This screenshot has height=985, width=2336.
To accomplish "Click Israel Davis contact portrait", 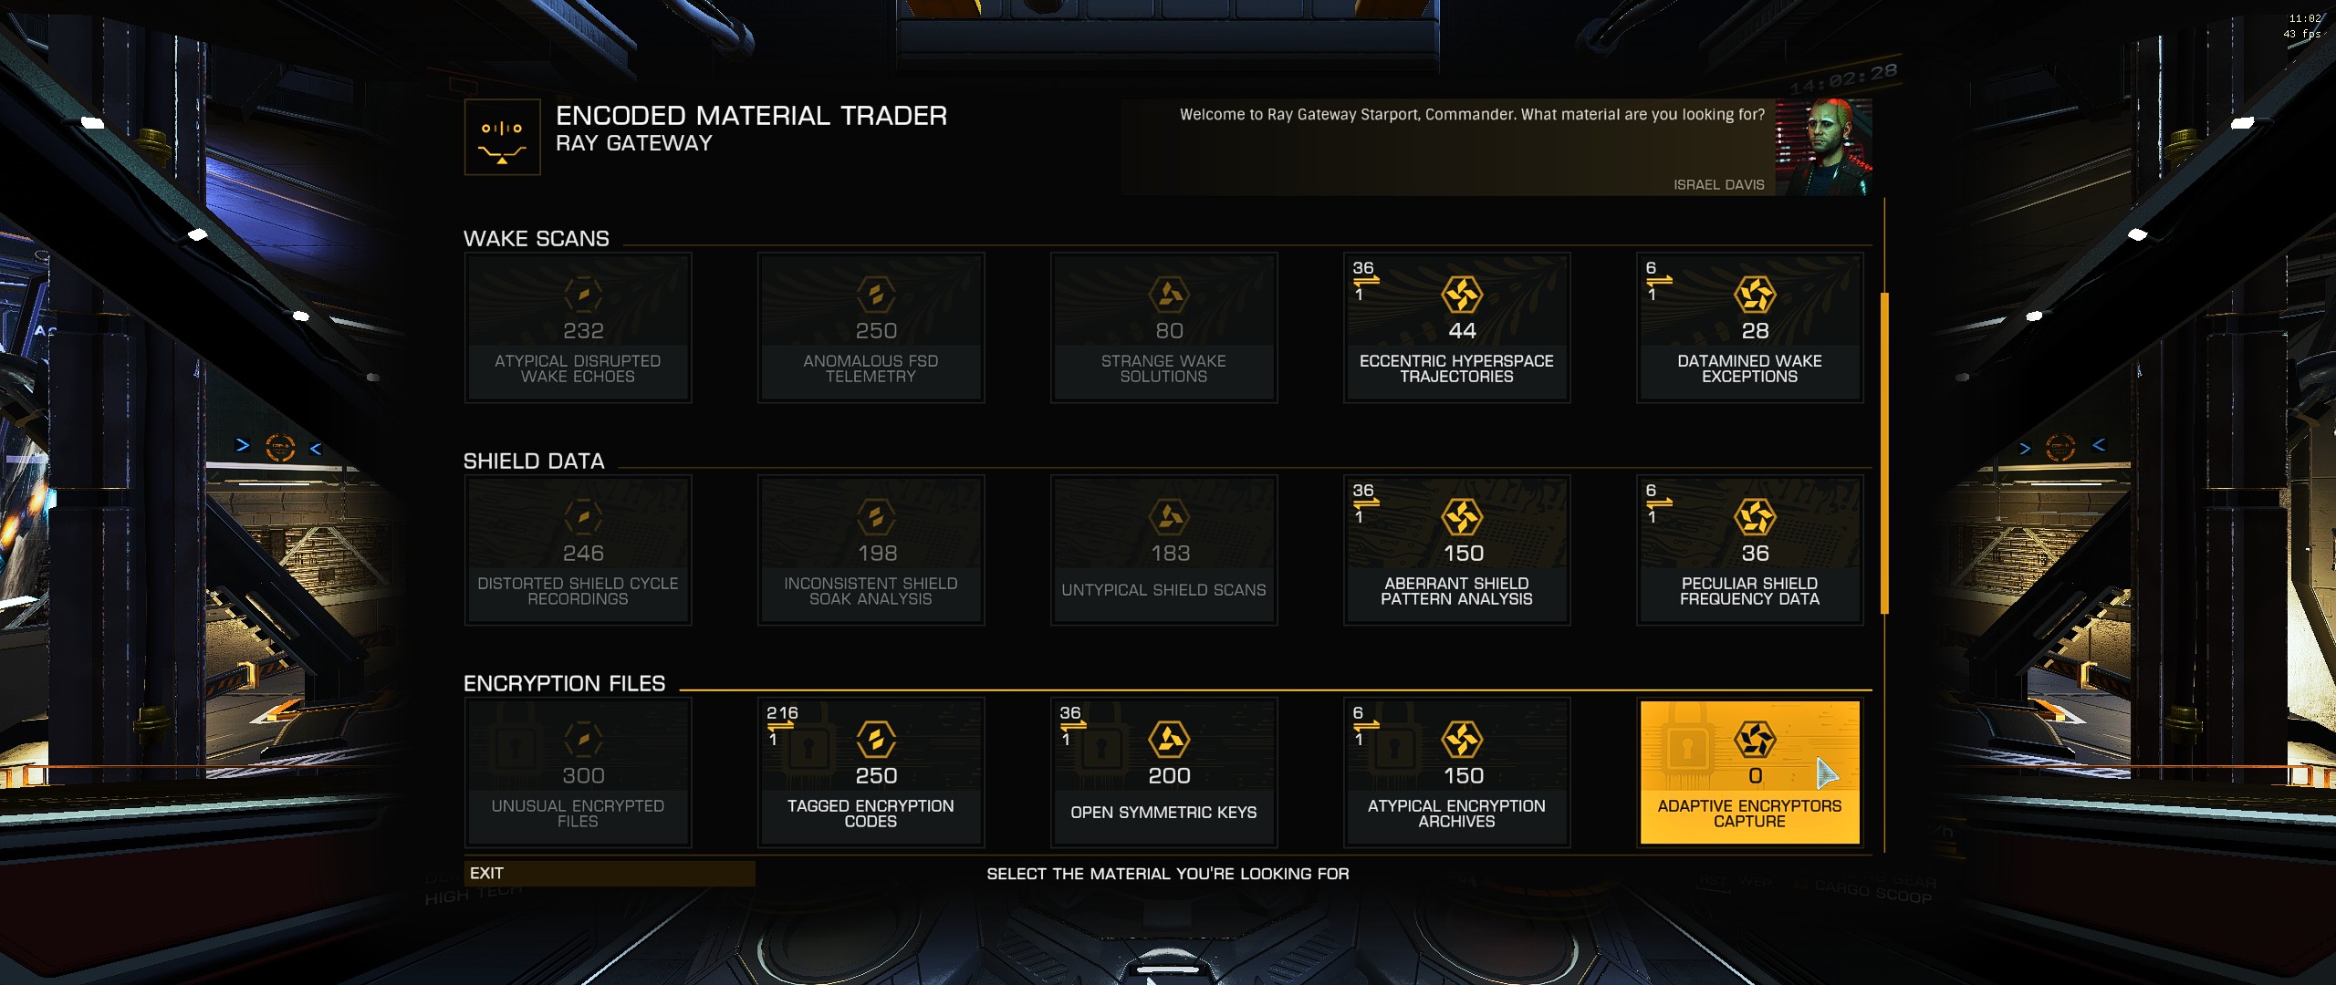I will tap(1823, 148).
